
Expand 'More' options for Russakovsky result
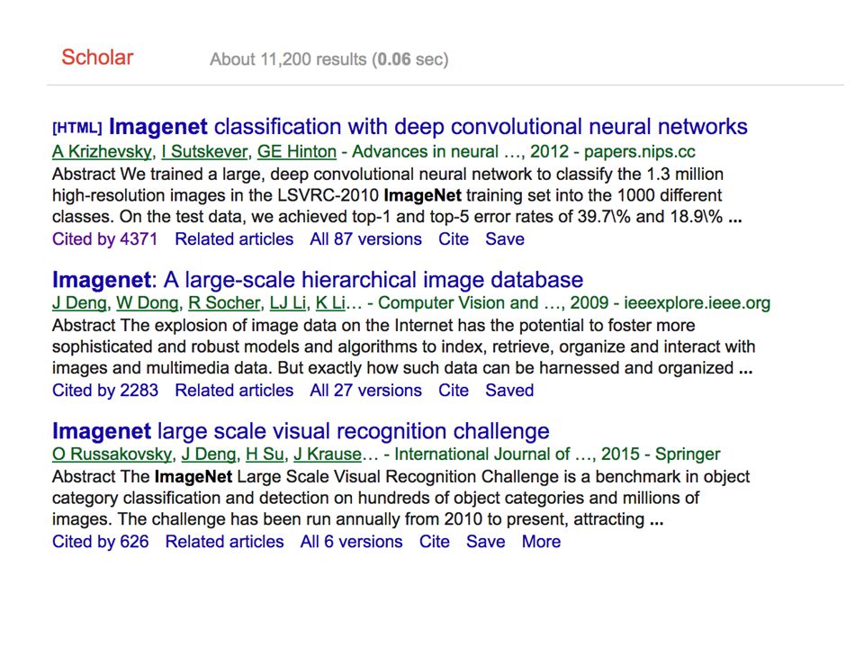(541, 542)
